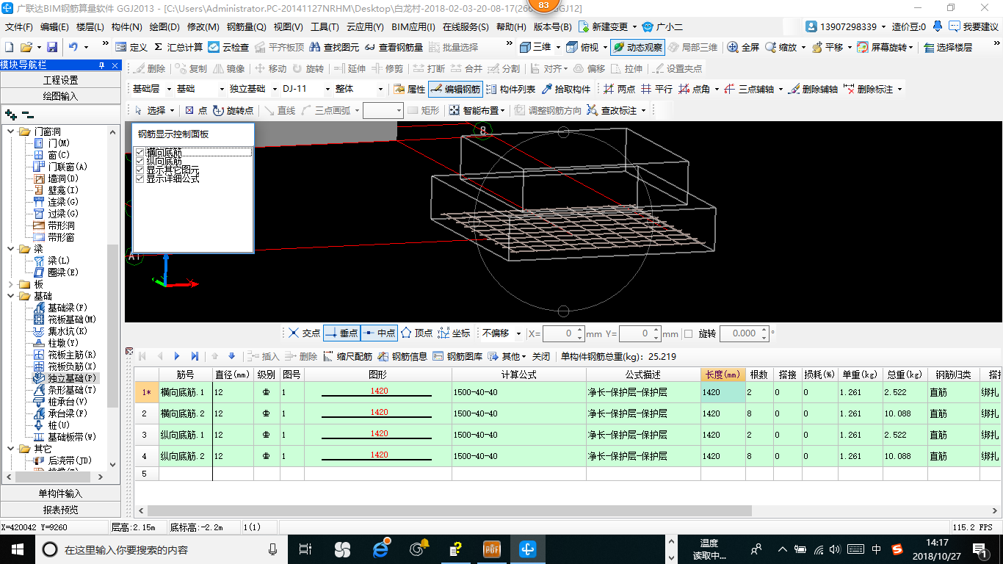Open the BIM应用(I) menu
The width and height of the screenshot is (1003, 564).
tap(413, 27)
